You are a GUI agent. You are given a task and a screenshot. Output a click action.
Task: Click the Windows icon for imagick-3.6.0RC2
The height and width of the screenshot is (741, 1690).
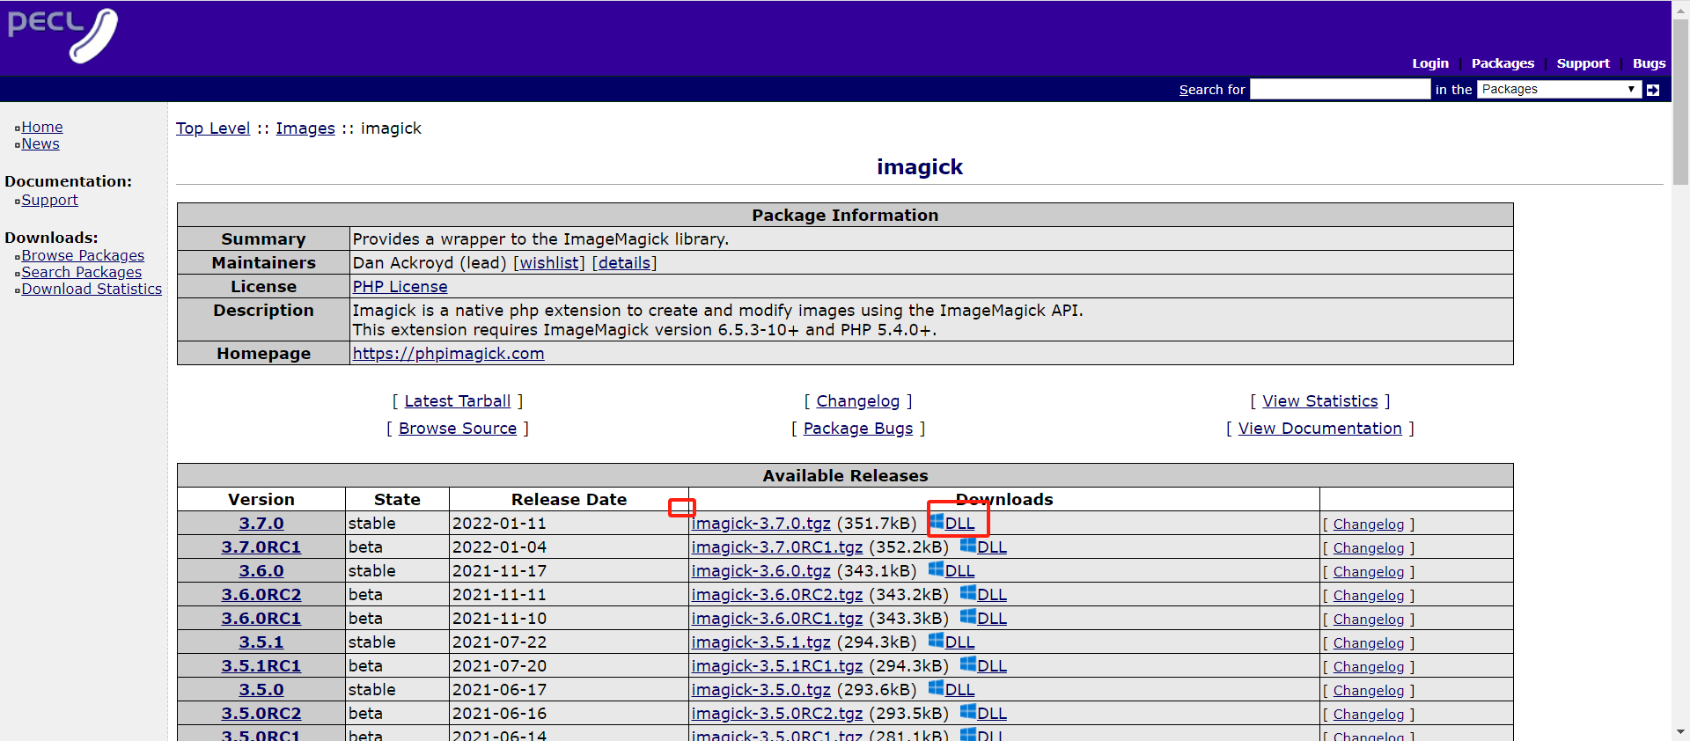[968, 593]
